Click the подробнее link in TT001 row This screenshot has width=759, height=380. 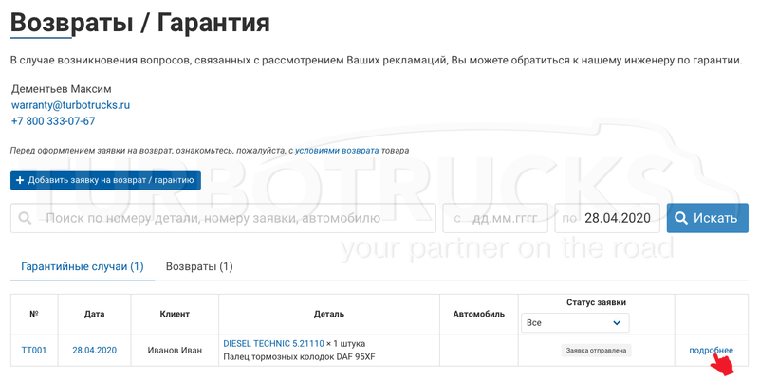[x=711, y=350]
